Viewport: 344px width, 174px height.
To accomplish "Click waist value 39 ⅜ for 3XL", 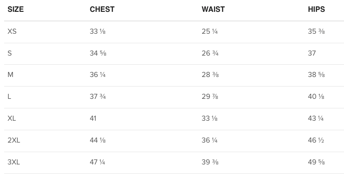I will (x=210, y=162).
